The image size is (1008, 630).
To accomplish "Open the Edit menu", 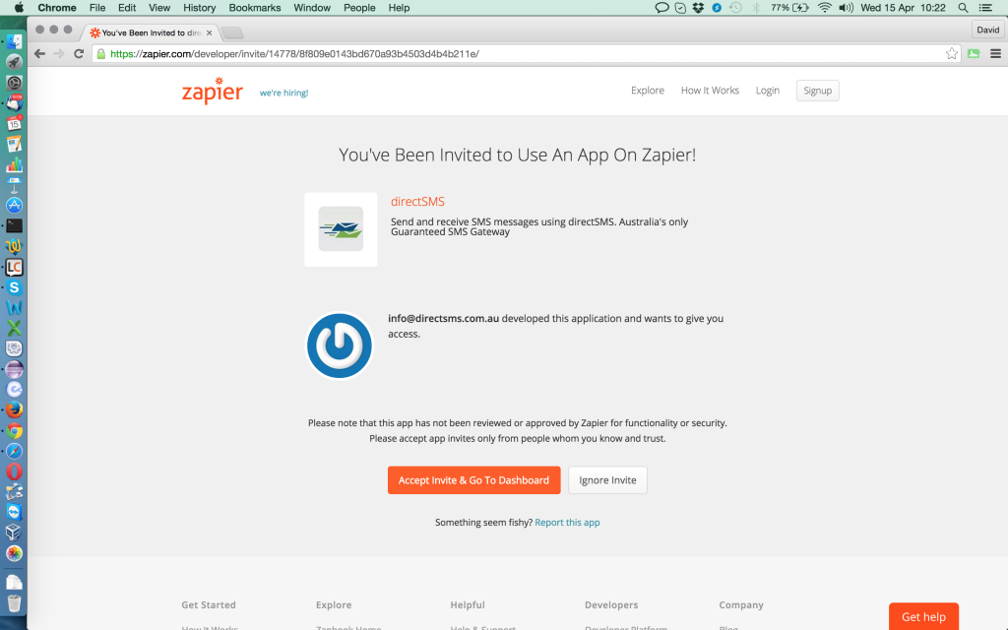I will [x=127, y=8].
